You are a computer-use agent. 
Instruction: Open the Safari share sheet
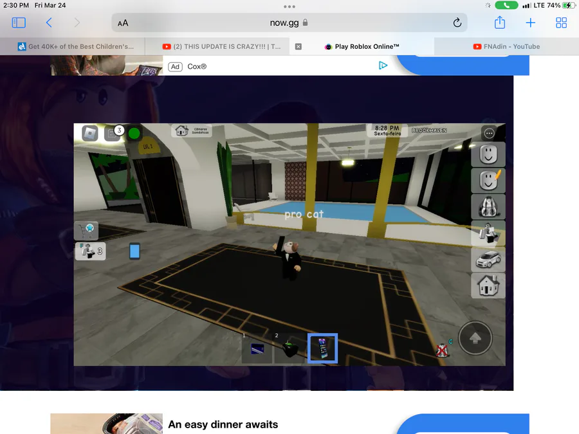tap(500, 23)
